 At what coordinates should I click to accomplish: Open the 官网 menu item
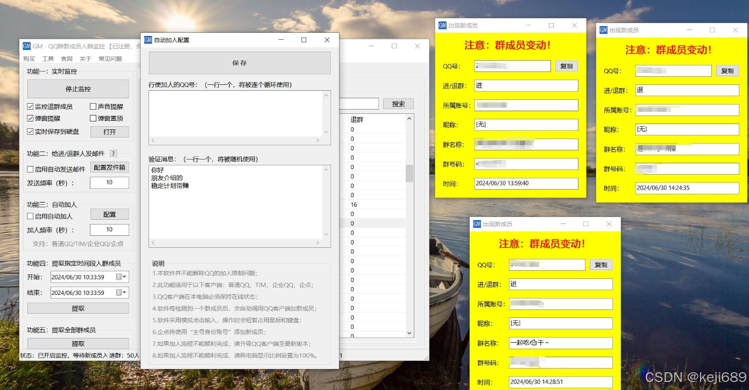point(67,59)
